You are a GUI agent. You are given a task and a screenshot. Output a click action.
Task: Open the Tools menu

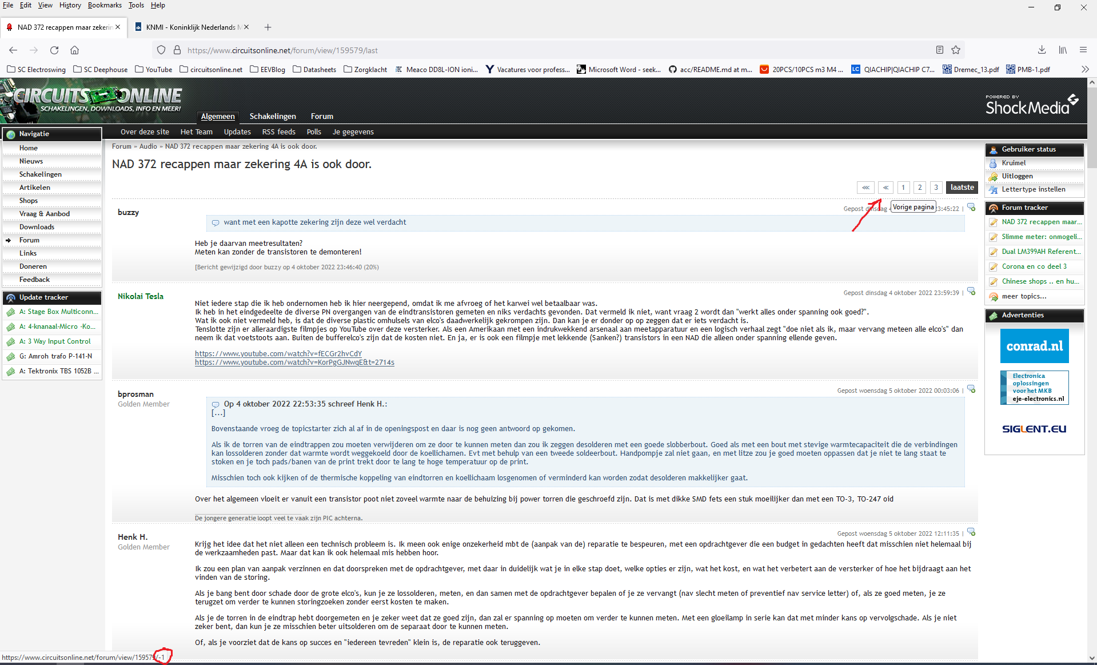click(x=136, y=5)
